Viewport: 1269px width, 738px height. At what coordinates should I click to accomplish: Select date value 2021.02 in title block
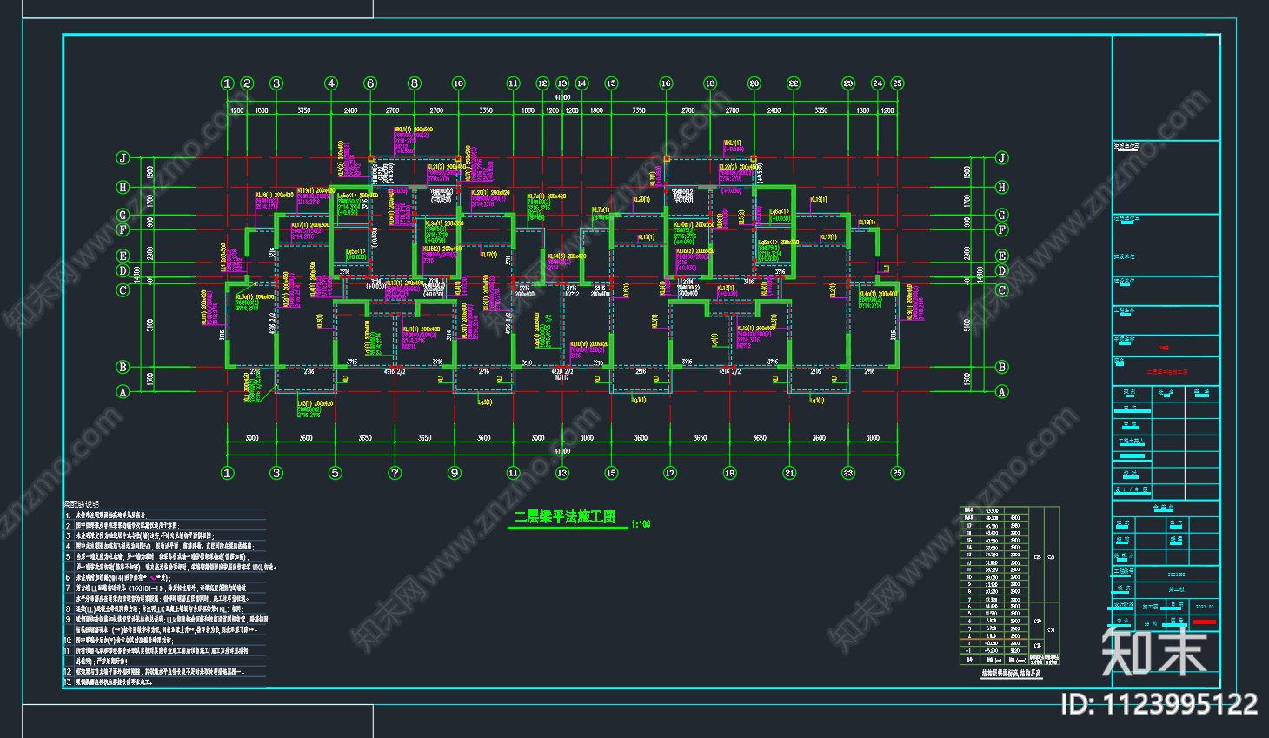pos(1205,608)
